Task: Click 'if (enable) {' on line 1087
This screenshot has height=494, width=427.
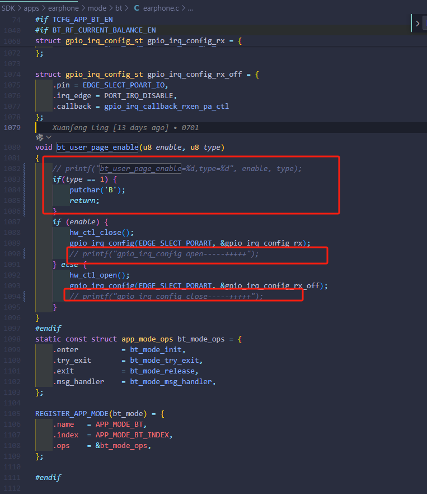Action: point(81,222)
